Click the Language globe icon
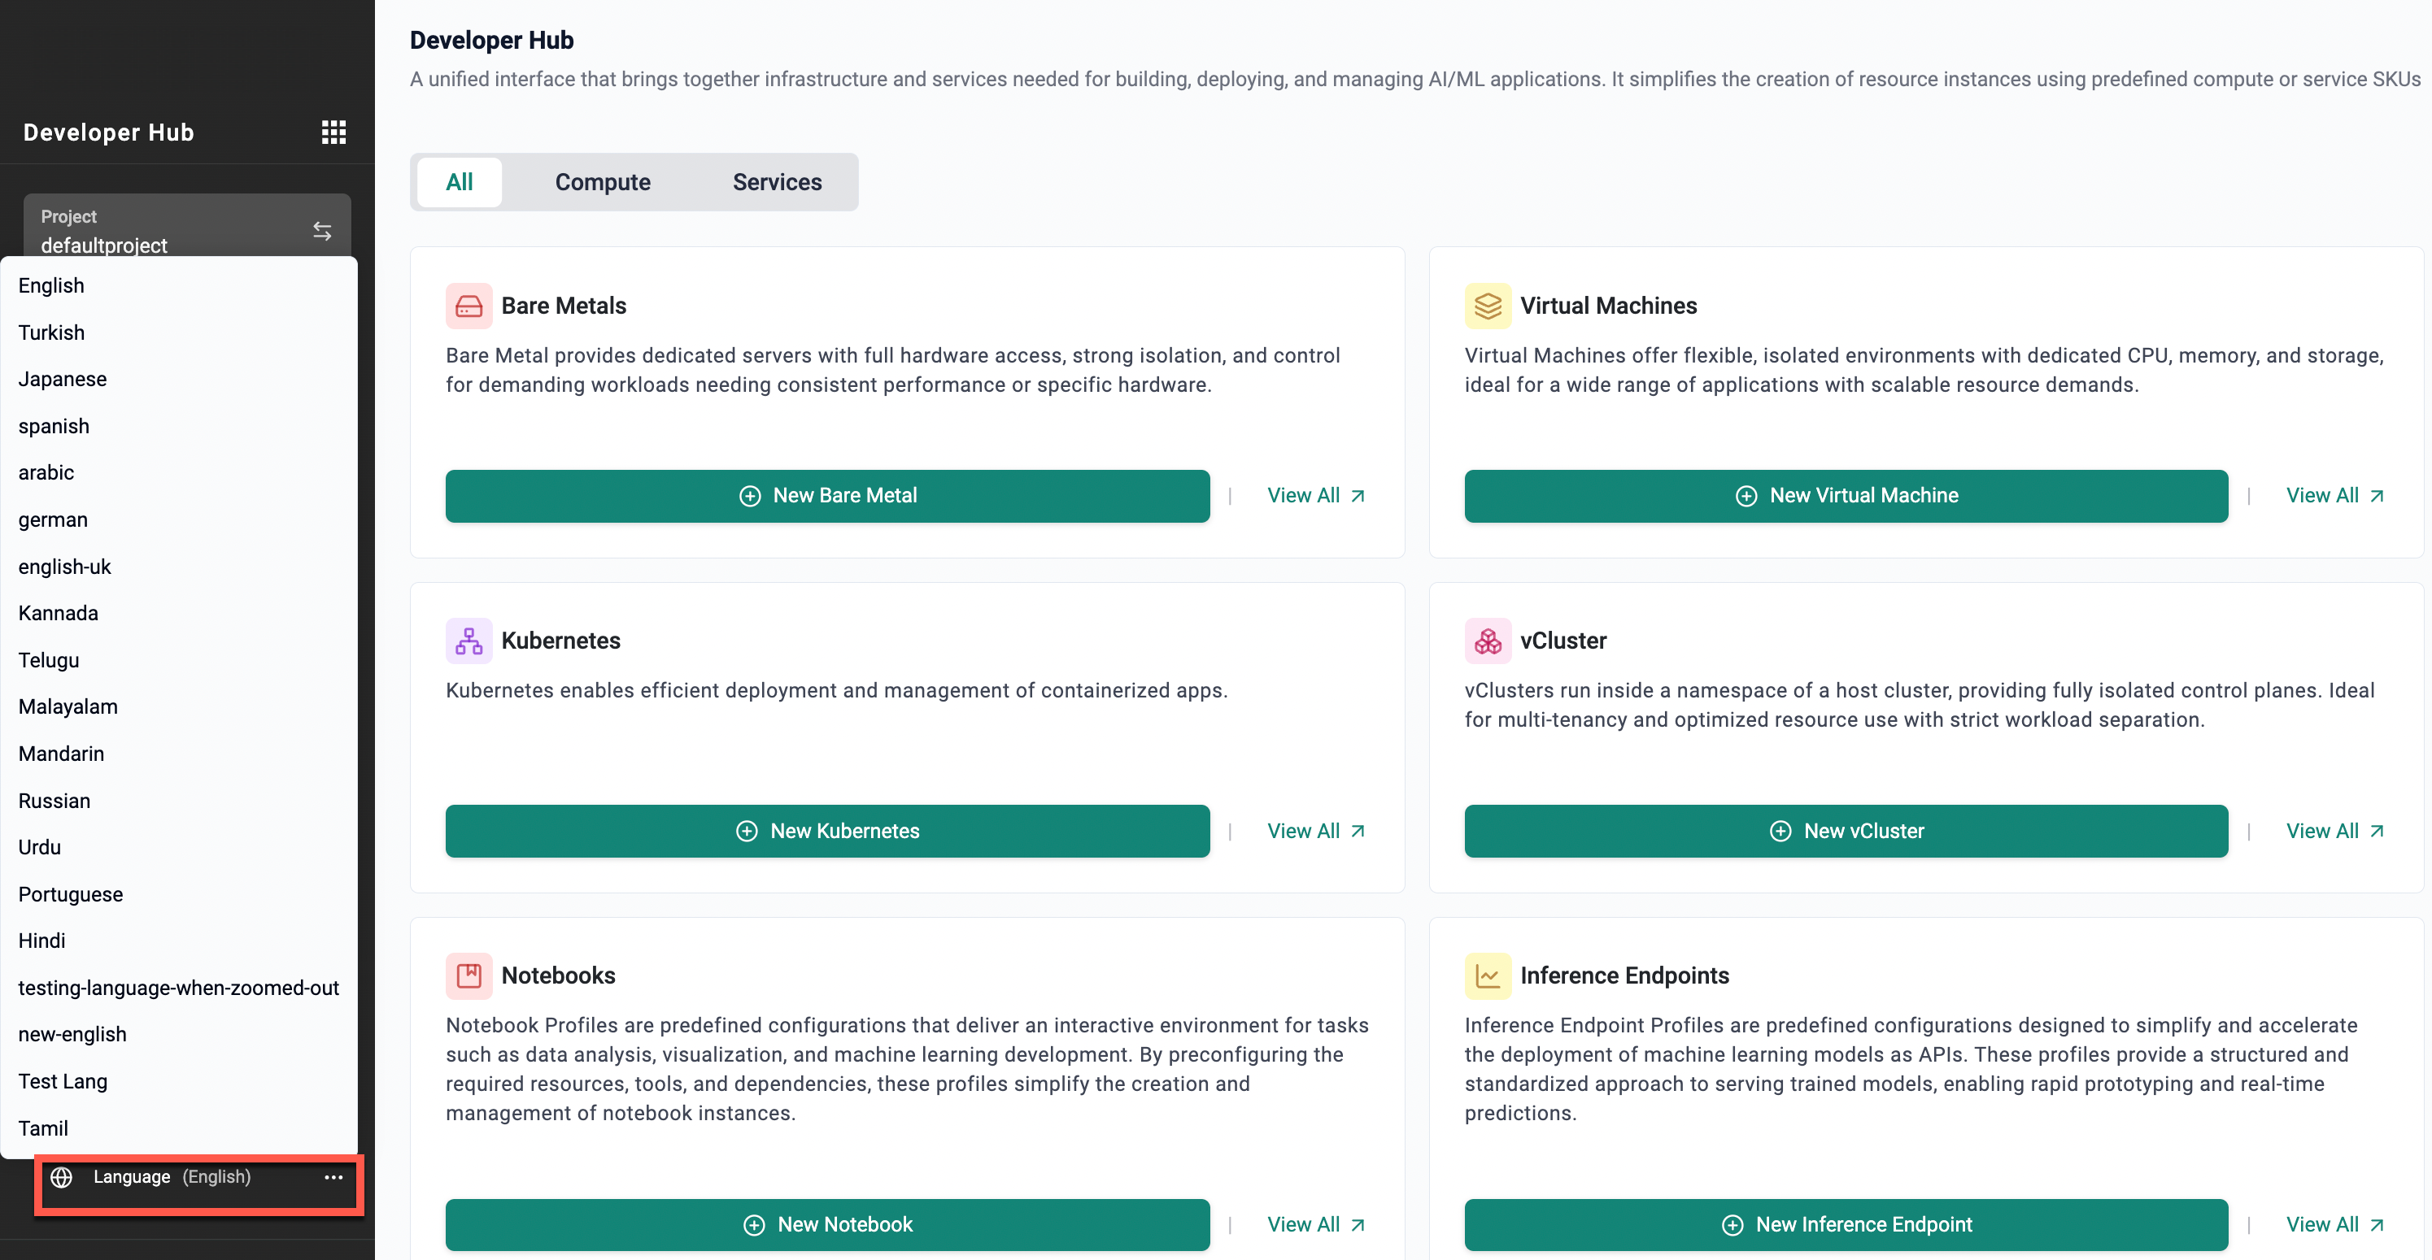2432x1260 pixels. coord(61,1177)
